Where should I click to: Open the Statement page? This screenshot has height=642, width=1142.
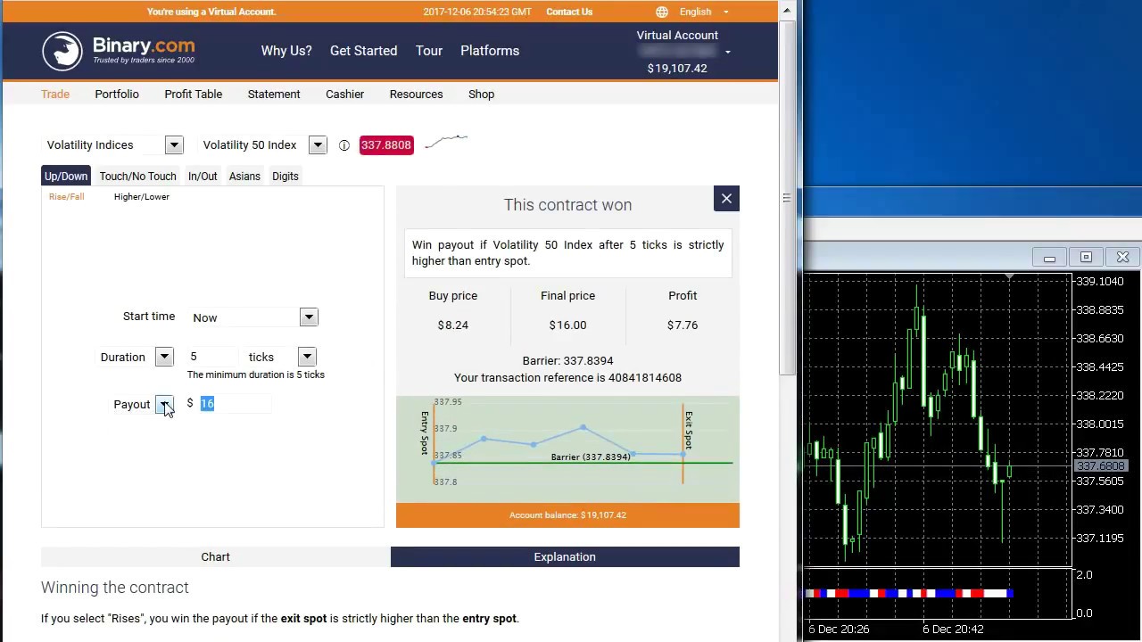coord(274,94)
